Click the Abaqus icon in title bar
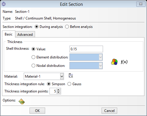This screenshot has width=147, height=116. 4,4
